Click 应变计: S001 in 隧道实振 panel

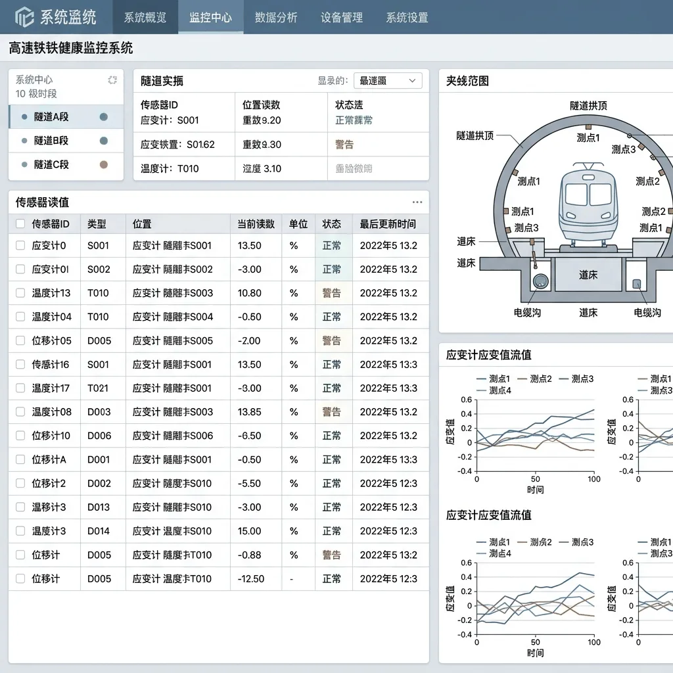(170, 120)
